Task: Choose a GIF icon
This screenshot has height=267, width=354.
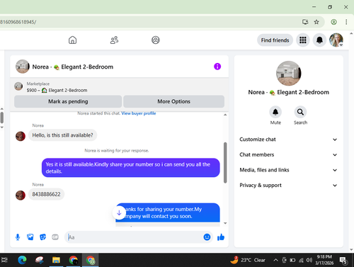Action: [x=55, y=237]
